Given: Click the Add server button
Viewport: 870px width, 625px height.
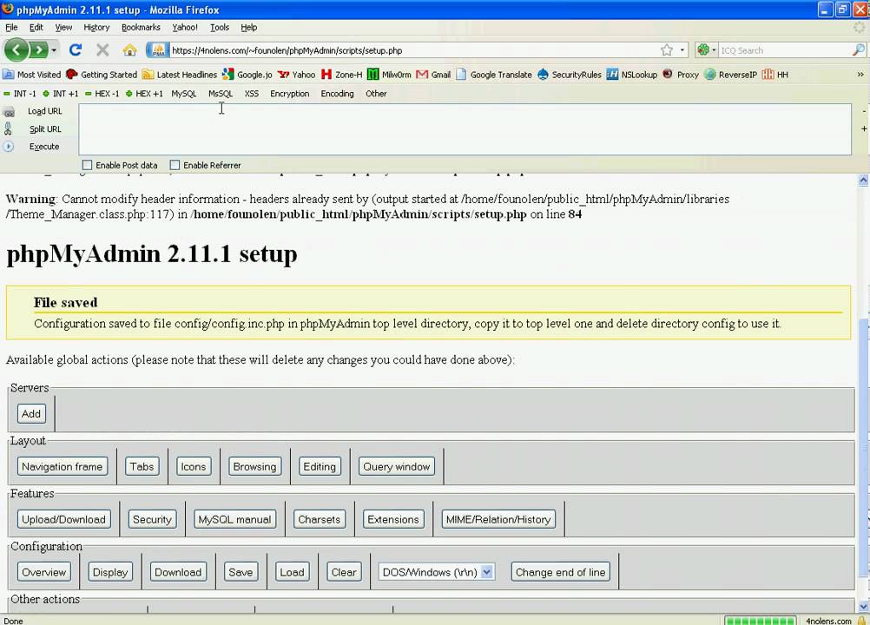Looking at the screenshot, I should tap(31, 414).
